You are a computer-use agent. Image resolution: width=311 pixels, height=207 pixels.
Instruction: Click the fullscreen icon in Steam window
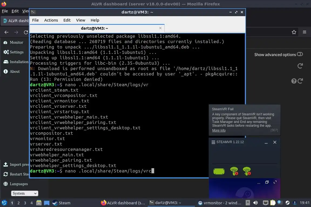point(275,182)
